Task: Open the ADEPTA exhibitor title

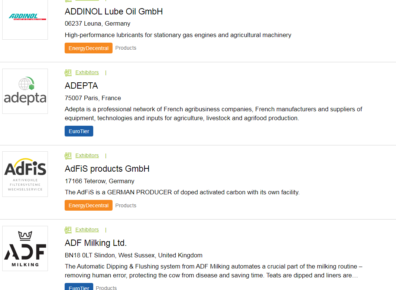Action: 81,86
